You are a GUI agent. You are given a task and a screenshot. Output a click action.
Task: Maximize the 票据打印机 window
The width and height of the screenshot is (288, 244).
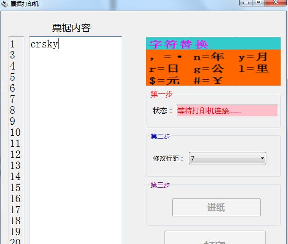click(x=259, y=3)
